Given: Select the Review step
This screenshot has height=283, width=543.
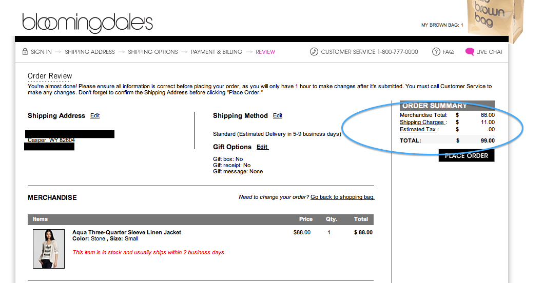Looking at the screenshot, I should click(265, 52).
